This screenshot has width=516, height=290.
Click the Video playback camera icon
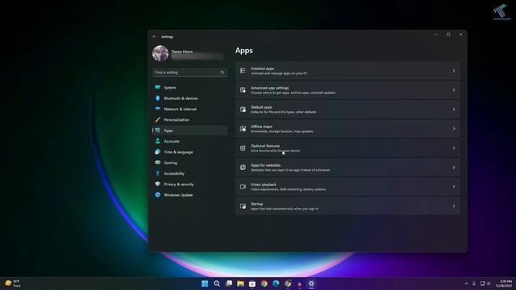pos(243,187)
